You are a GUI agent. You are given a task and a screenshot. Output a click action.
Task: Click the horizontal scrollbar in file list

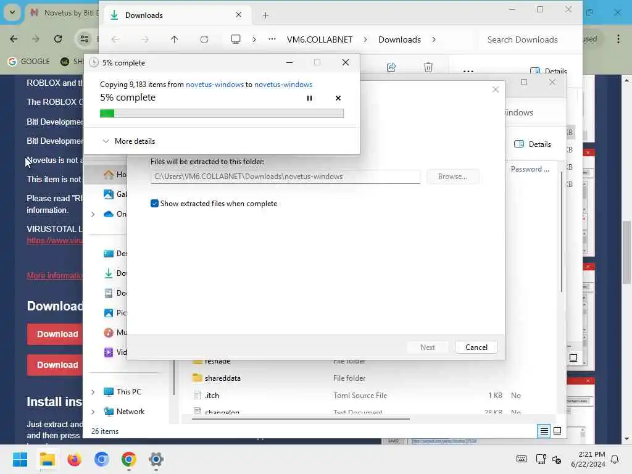tap(301, 419)
